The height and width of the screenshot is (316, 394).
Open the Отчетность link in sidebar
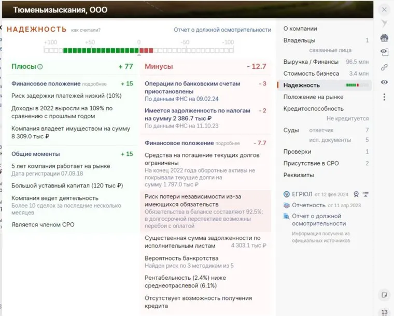pos(308,205)
